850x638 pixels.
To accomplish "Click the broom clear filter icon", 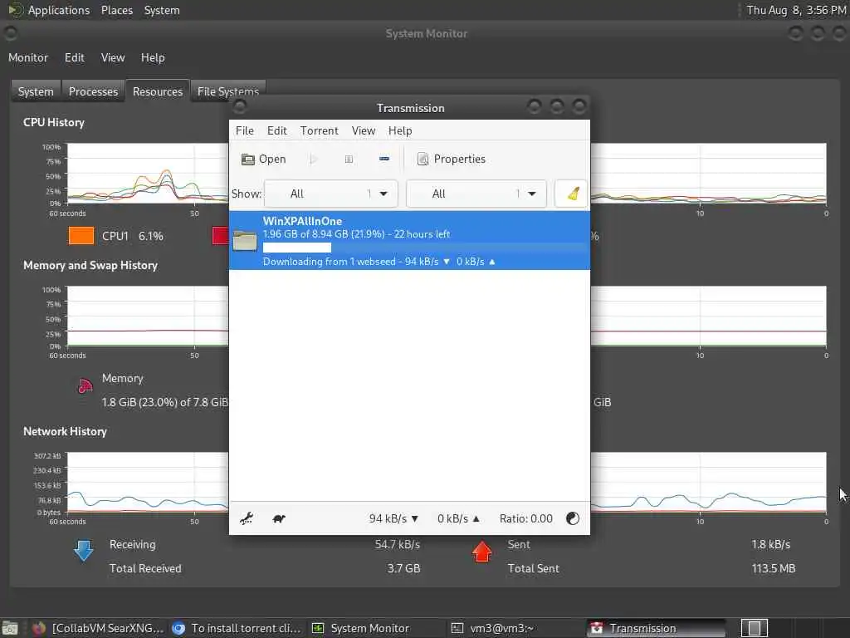I will pos(571,194).
